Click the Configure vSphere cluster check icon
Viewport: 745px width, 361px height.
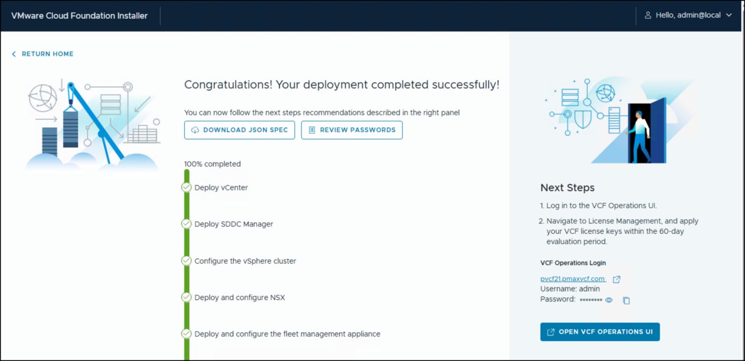pyautogui.click(x=187, y=261)
